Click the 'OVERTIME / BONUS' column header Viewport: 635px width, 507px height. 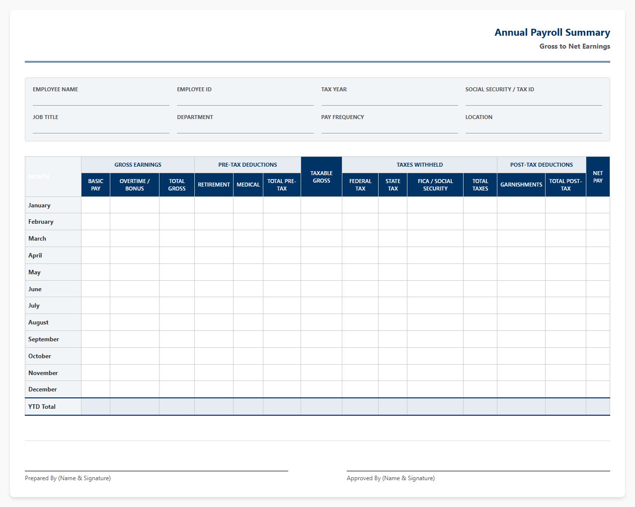[135, 185]
